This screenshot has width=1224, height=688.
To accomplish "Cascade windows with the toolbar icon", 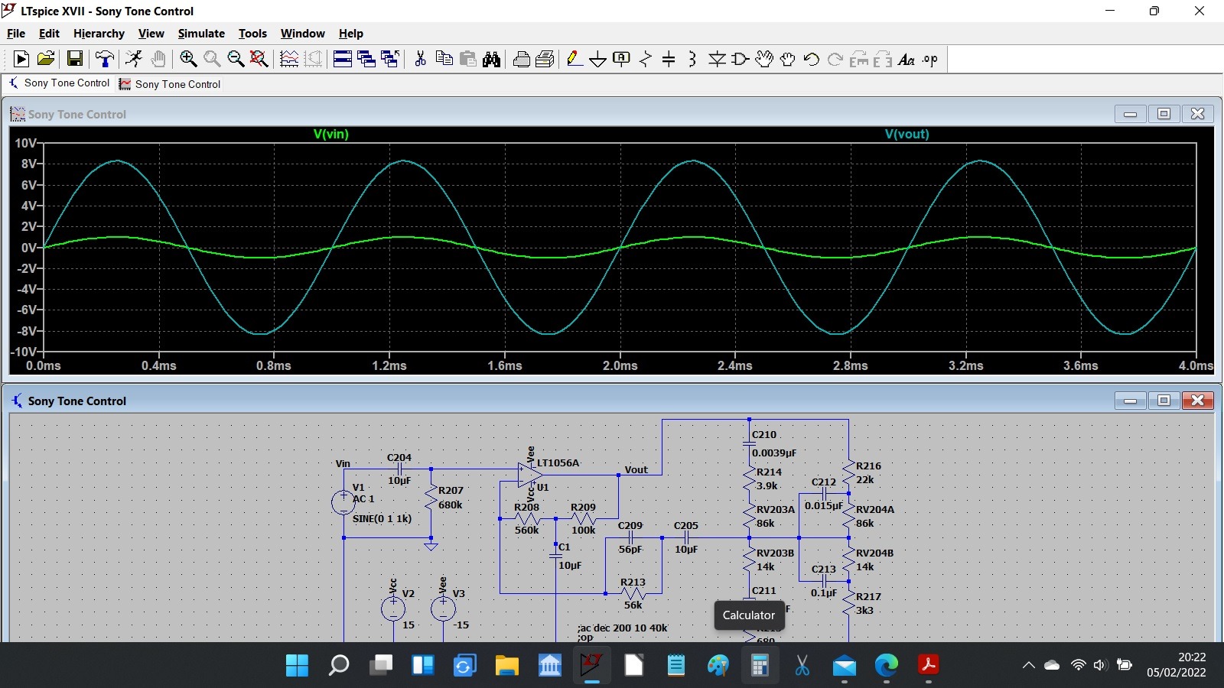I will pos(366,59).
